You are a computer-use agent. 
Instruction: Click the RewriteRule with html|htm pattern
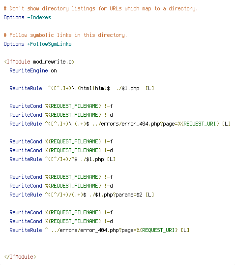[82, 88]
